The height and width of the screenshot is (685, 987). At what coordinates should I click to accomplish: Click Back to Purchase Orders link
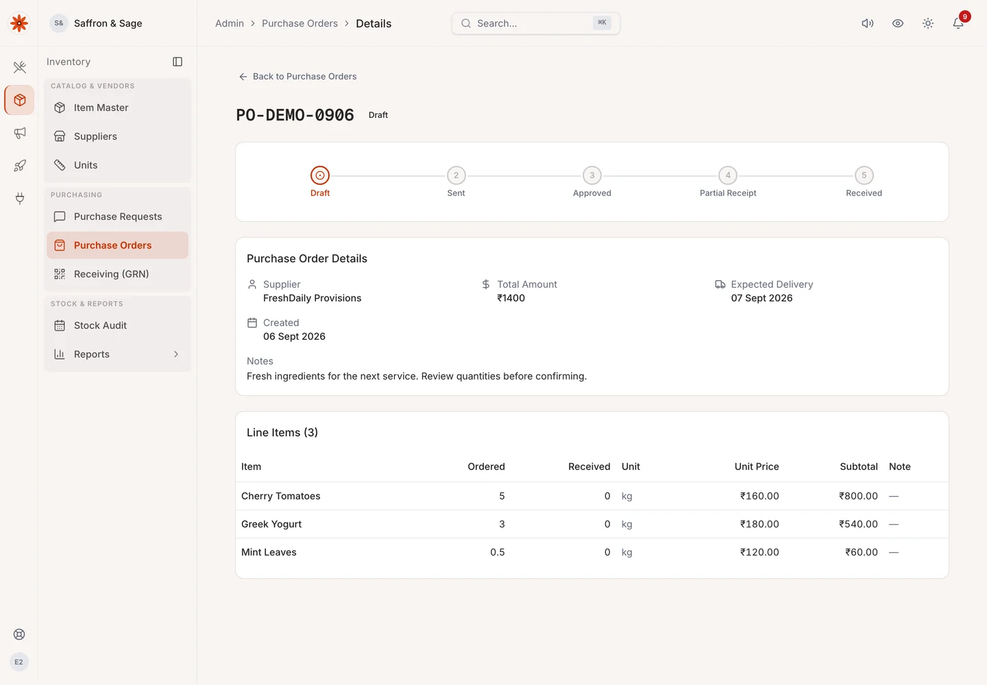(x=297, y=77)
